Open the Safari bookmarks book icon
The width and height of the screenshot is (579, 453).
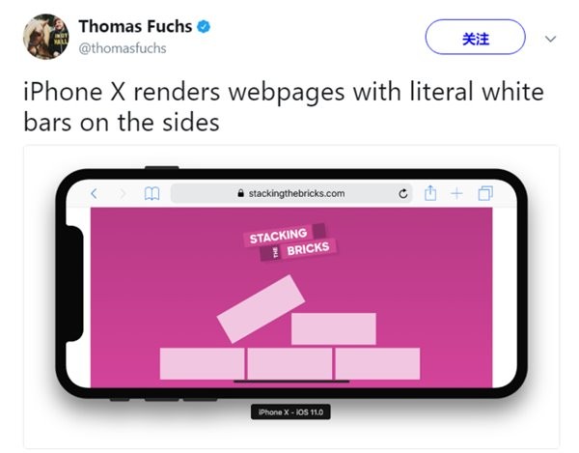152,193
